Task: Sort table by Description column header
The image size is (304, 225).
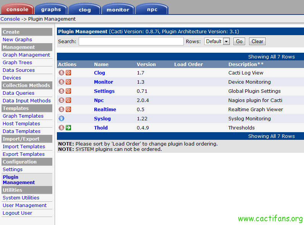Action: [x=246, y=65]
